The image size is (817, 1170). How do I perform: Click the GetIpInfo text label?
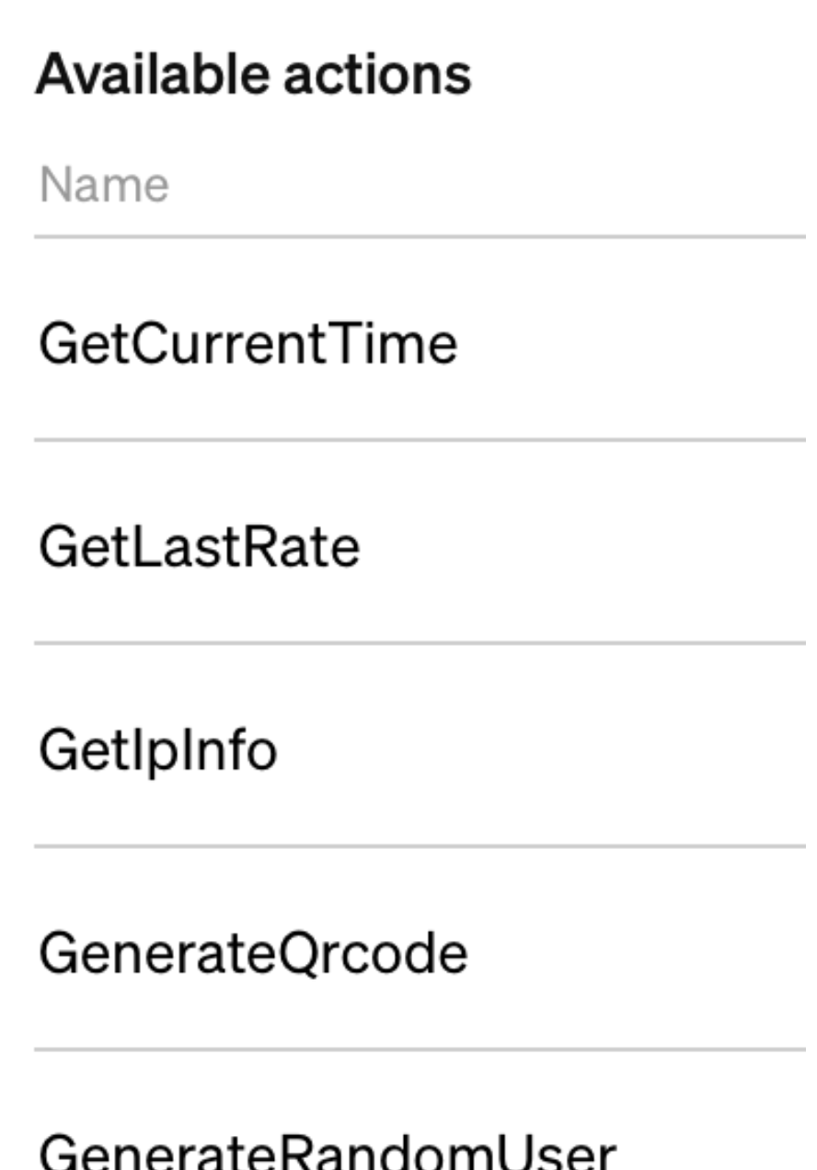pos(157,751)
